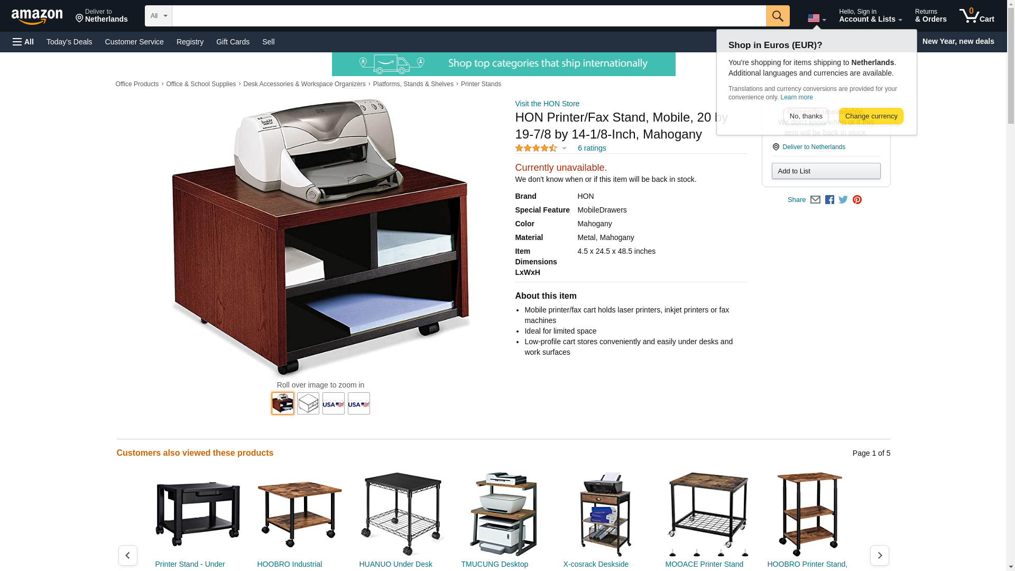Screen dimensions: 1015x571
Task: Open Today's Deals menu item
Action: (x=69, y=42)
